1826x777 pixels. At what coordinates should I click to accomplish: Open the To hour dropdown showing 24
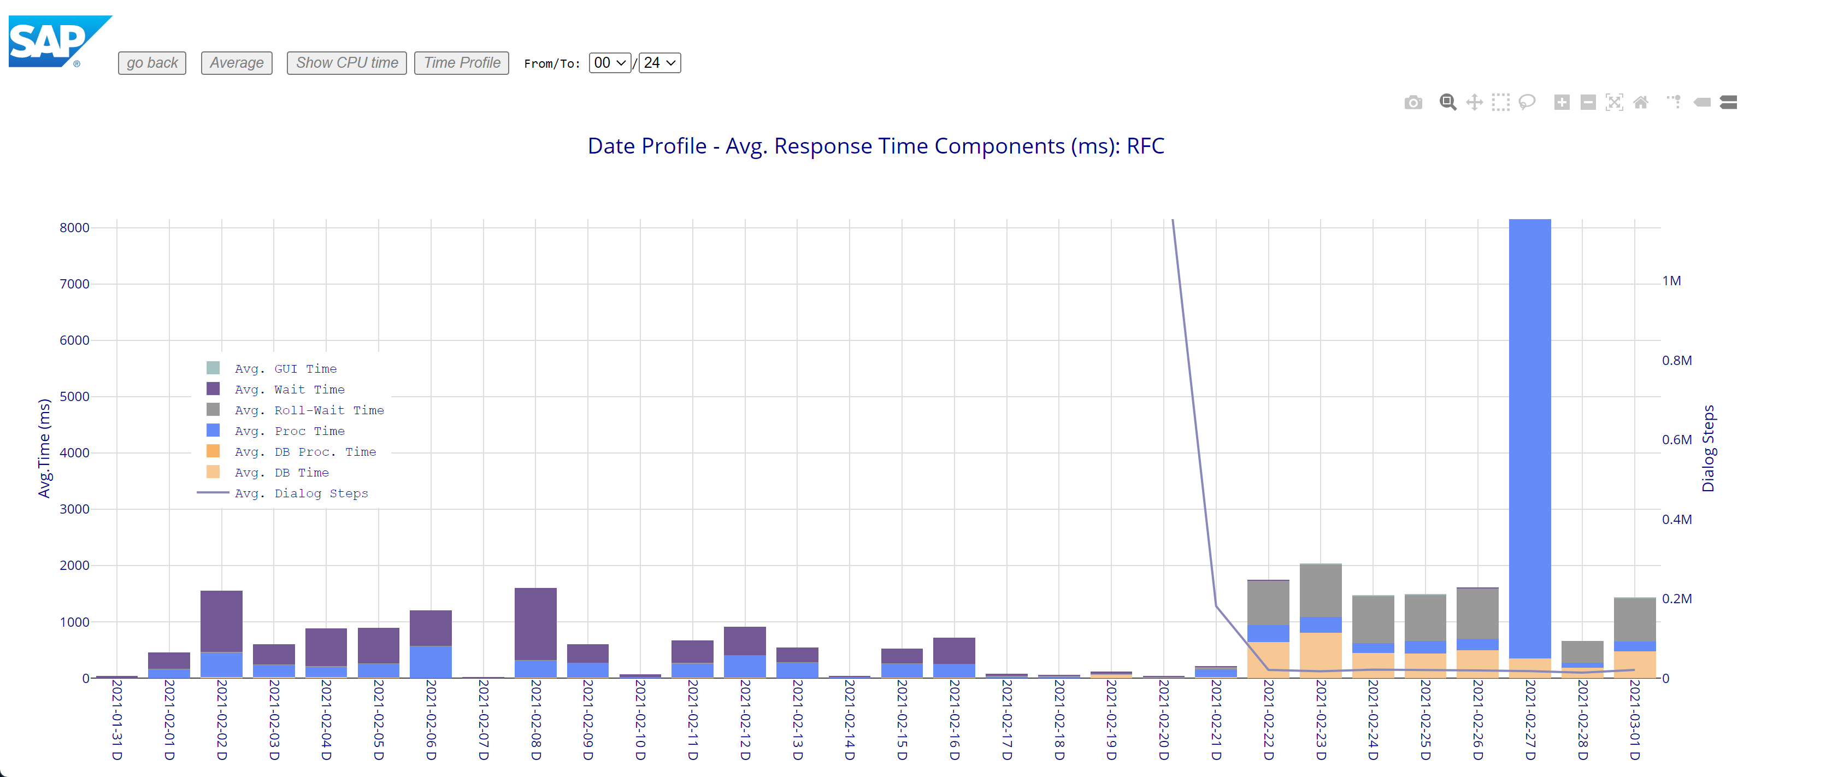tap(659, 63)
